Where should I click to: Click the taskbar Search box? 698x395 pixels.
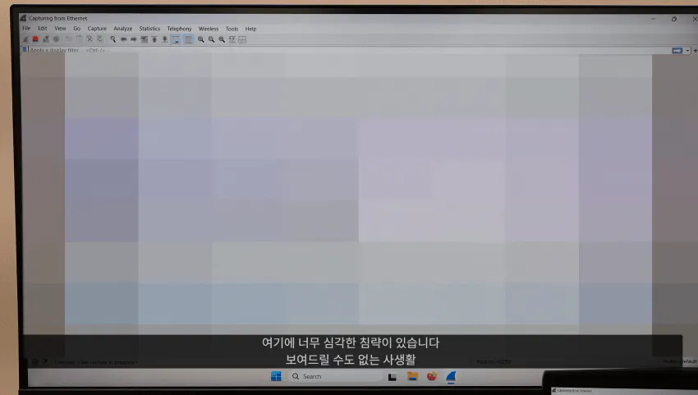335,376
